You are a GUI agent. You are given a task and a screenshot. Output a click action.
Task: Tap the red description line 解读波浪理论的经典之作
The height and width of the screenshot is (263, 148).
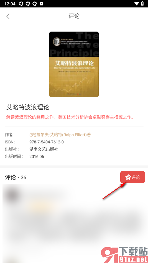pyautogui.click(x=70, y=117)
